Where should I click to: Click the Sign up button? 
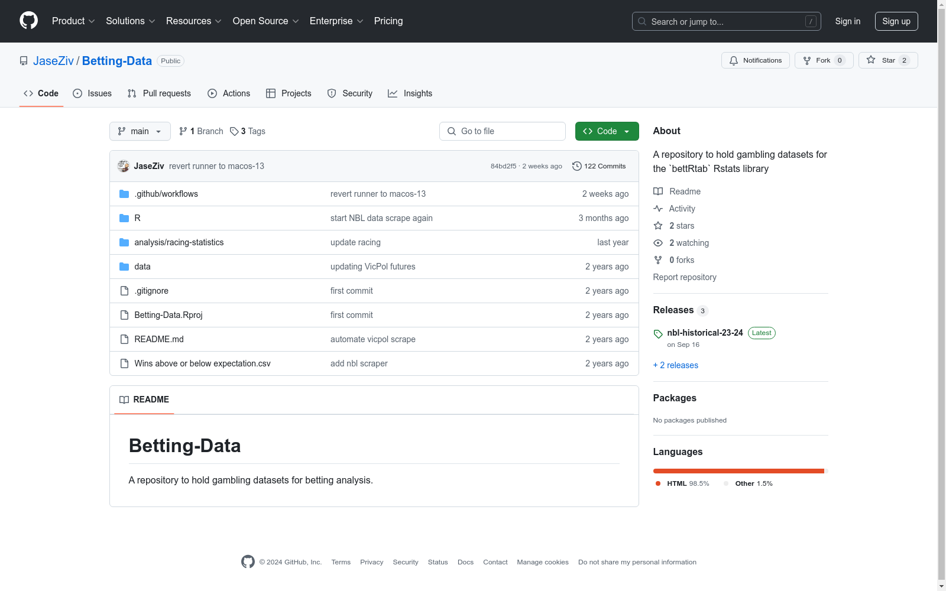896,21
